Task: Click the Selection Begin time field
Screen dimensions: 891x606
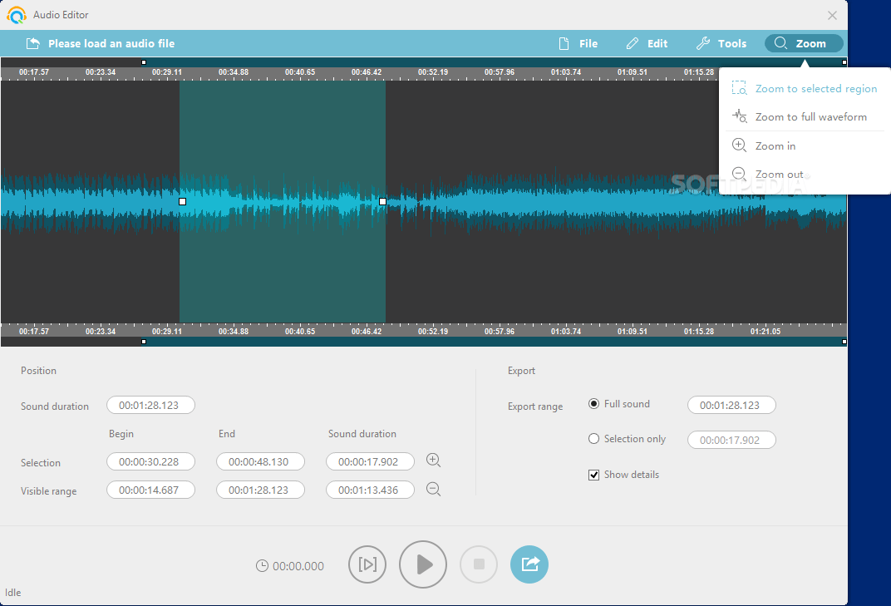Action: click(x=150, y=462)
